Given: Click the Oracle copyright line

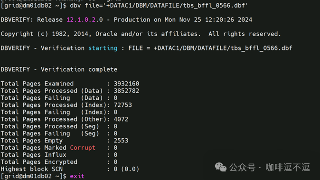Looking at the screenshot, I should (x=141, y=34).
